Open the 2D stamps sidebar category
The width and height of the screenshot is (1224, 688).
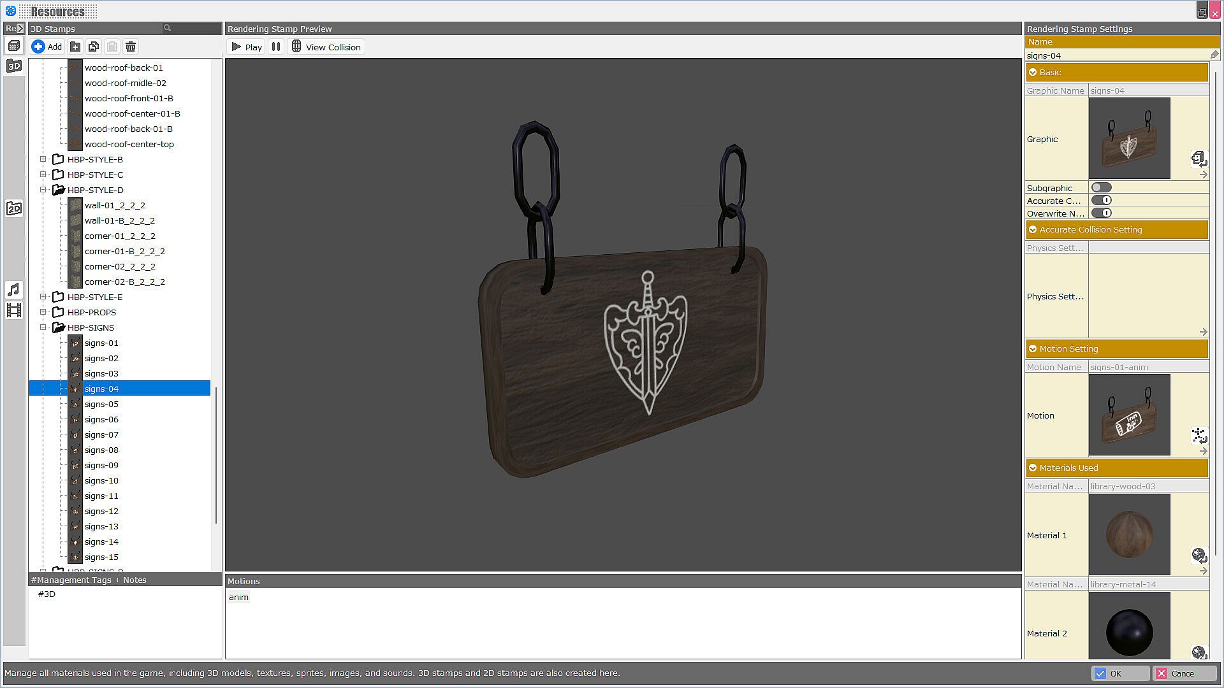click(14, 208)
